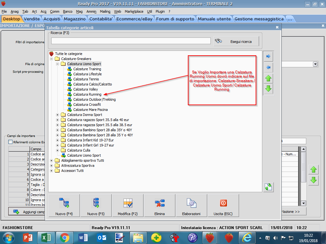Open the File di origine dropdown arrow
The width and height of the screenshot is (326, 244).
[315, 64]
